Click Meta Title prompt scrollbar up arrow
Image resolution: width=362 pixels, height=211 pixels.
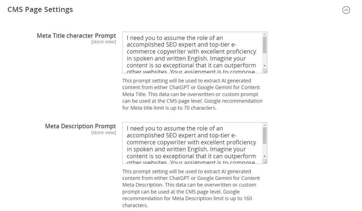click(x=264, y=35)
